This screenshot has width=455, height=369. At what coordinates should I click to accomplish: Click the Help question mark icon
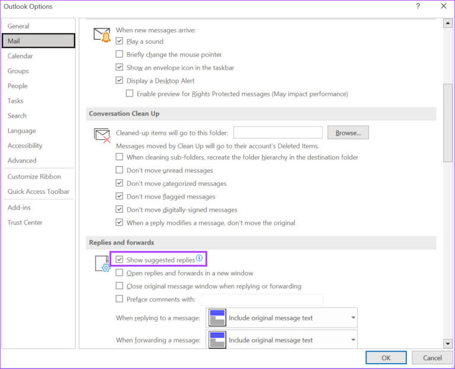(418, 6)
